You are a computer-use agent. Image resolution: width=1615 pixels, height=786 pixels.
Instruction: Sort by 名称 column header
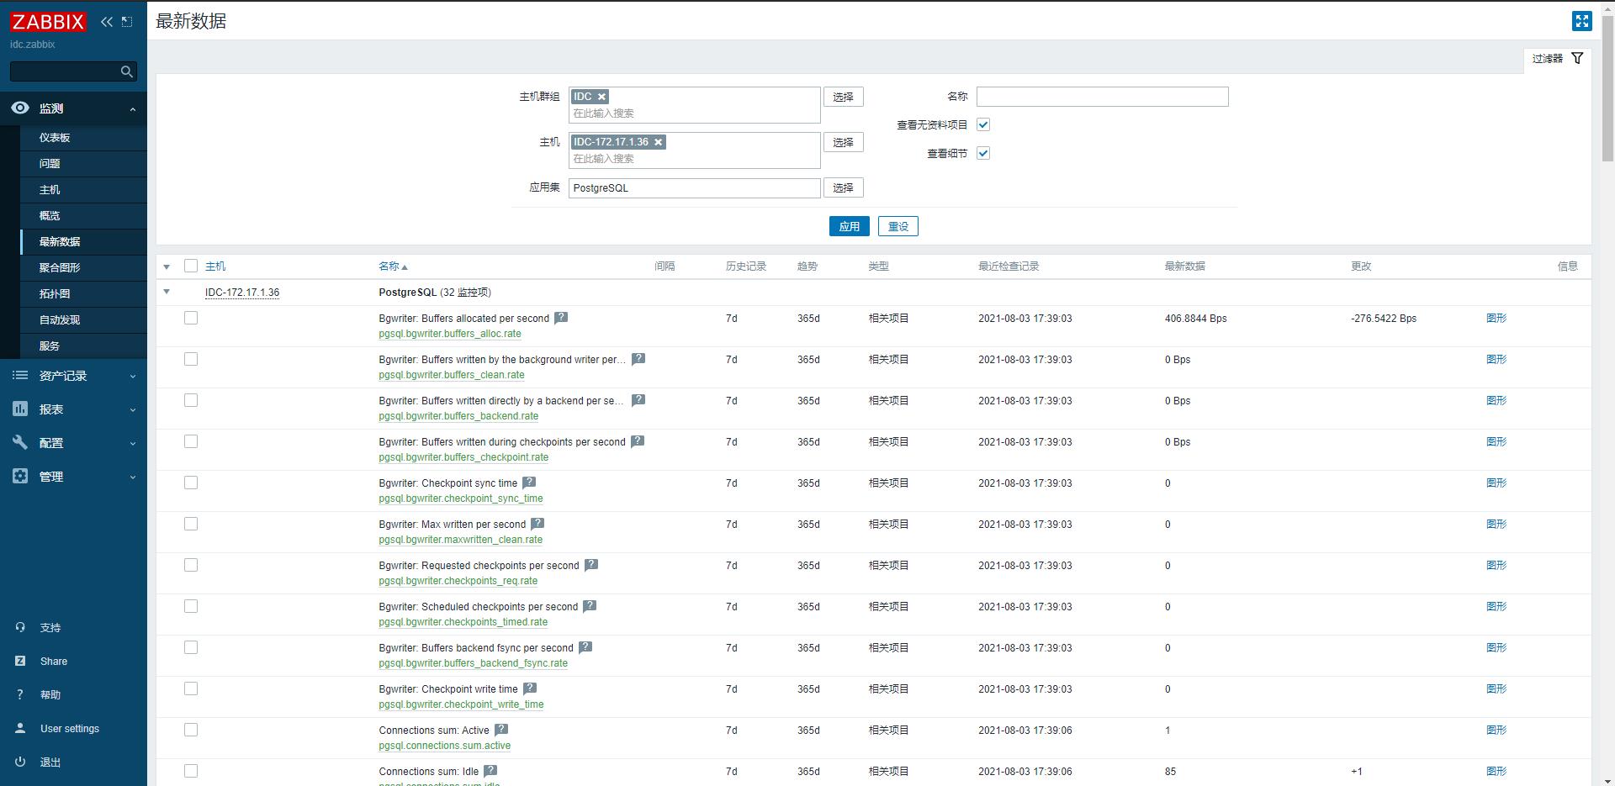pos(393,266)
